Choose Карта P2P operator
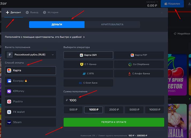The image size is (191, 138). [x=139, y=55]
